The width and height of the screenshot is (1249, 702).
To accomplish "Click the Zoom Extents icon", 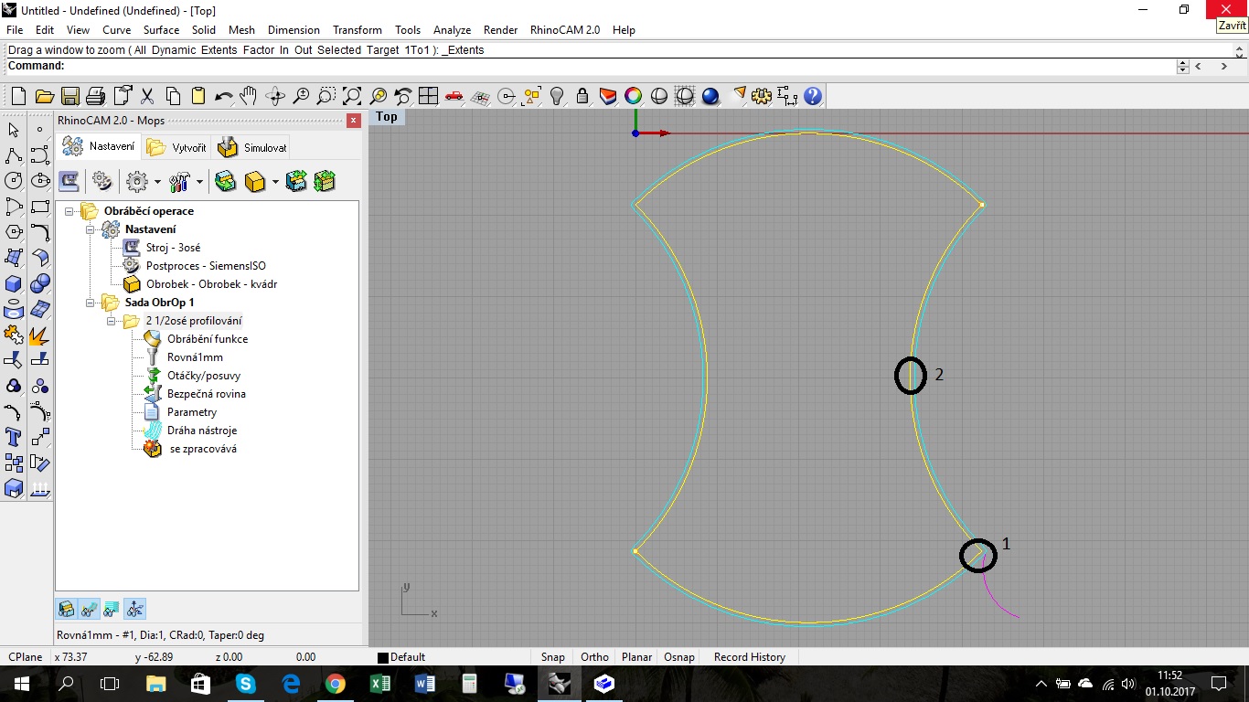I will pos(351,96).
